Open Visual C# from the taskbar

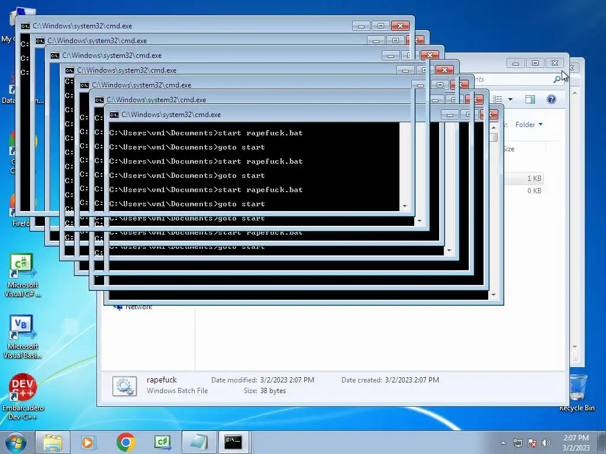163,442
